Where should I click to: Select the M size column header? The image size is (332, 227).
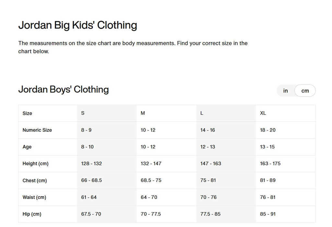coord(143,113)
